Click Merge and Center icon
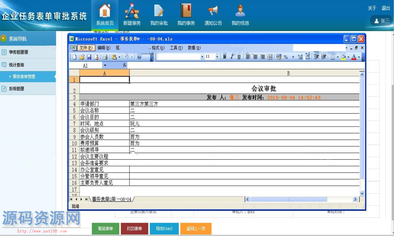The width and height of the screenshot is (394, 236). tap(269, 57)
